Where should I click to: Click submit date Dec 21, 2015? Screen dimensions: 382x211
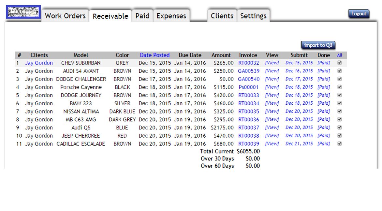point(299,144)
